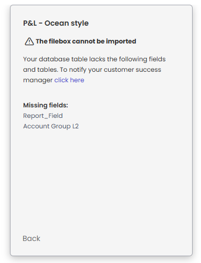Select the 'P&L - Ocean style' title
Image resolution: width=201 pixels, height=263 pixels.
[x=56, y=23]
